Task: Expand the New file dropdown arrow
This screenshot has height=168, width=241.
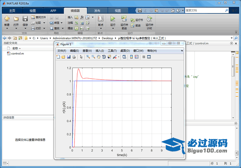Action: click(7, 29)
